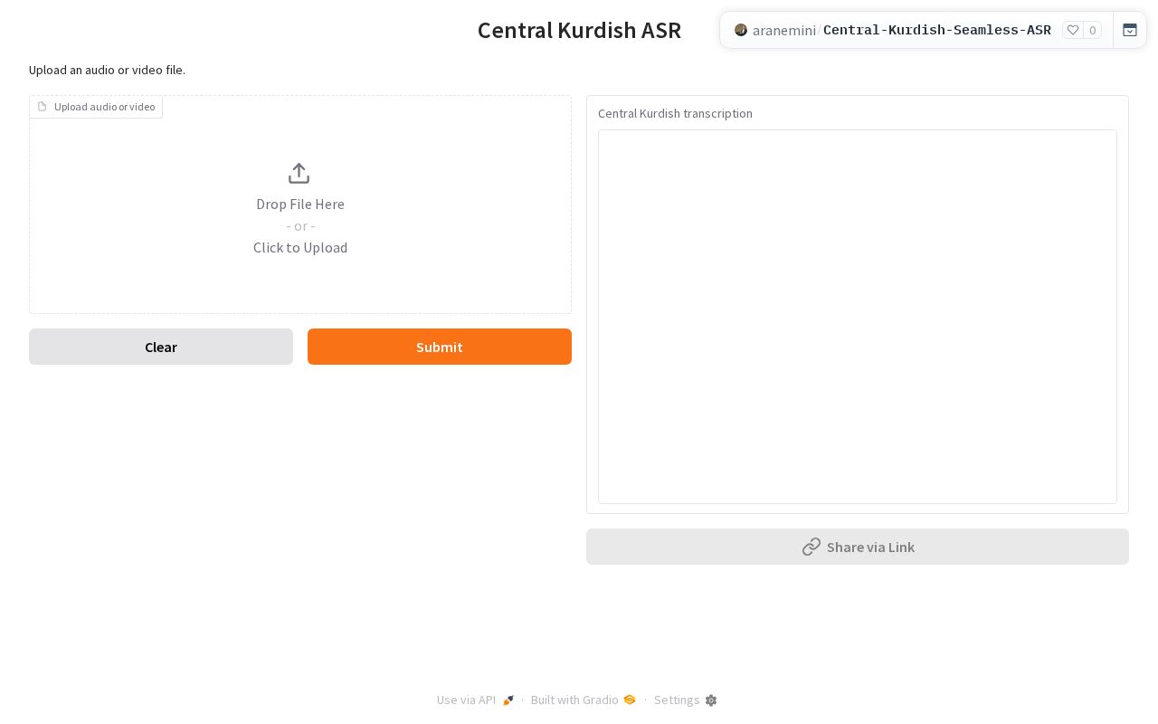The image size is (1158, 724).
Task: Open the aranemini author profile link
Action: point(783,30)
